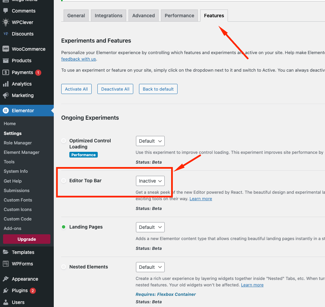325x307 pixels.
Task: Open Tools submenu item
Action: click(x=9, y=162)
